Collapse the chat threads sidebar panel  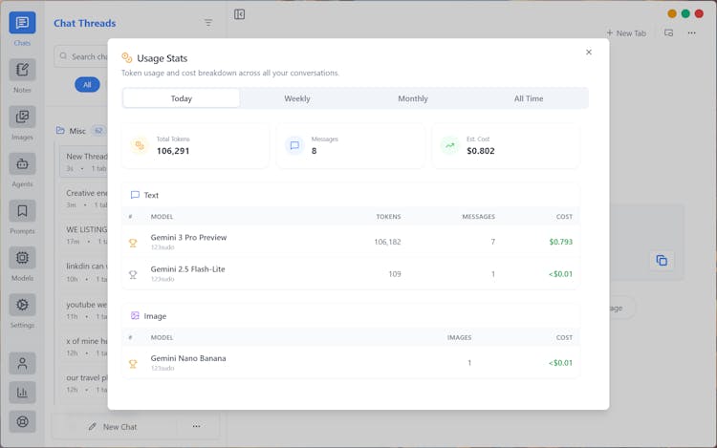point(239,14)
